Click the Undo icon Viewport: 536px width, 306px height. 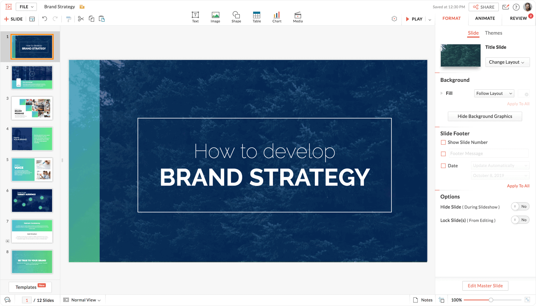pyautogui.click(x=45, y=19)
